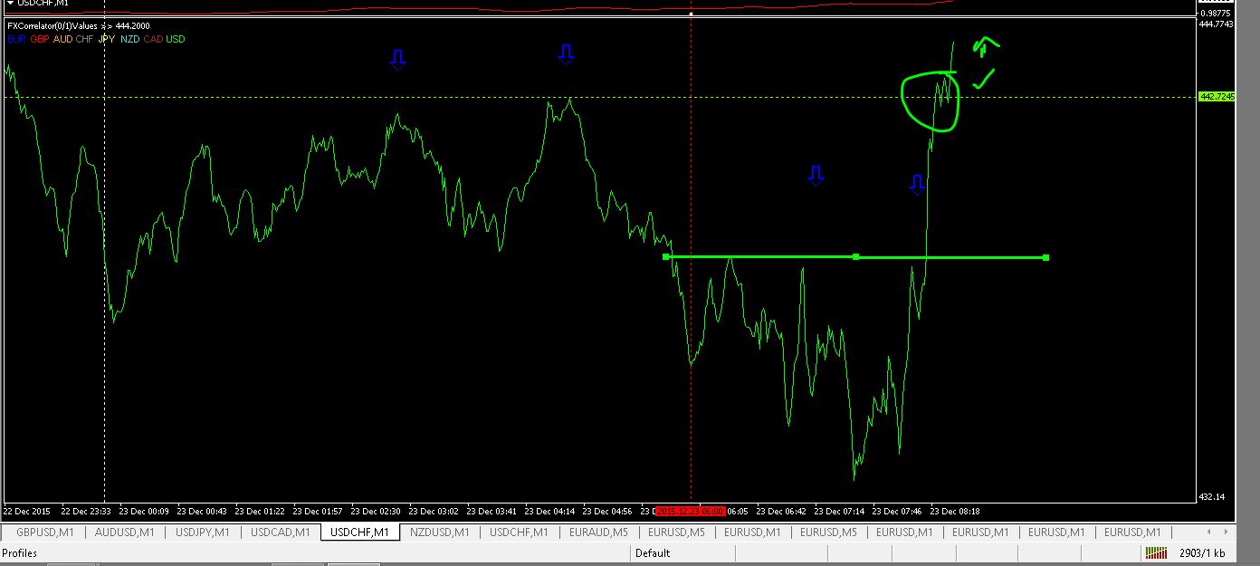Click the yellow JPY currency label
This screenshot has width=1260, height=566.
pyautogui.click(x=107, y=39)
